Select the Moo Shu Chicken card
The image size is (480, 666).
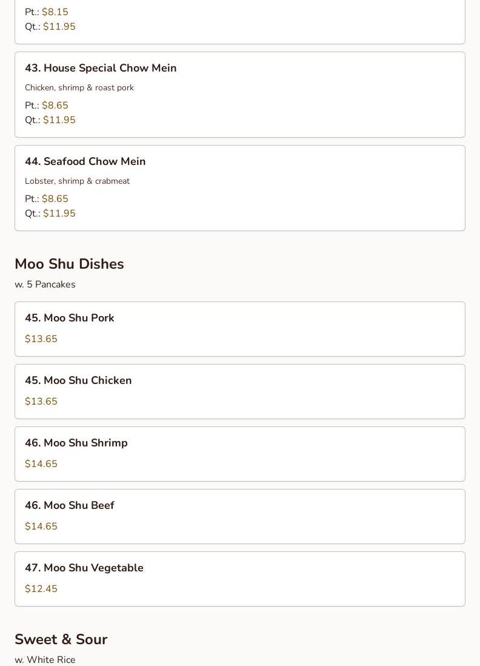pyautogui.click(x=240, y=392)
